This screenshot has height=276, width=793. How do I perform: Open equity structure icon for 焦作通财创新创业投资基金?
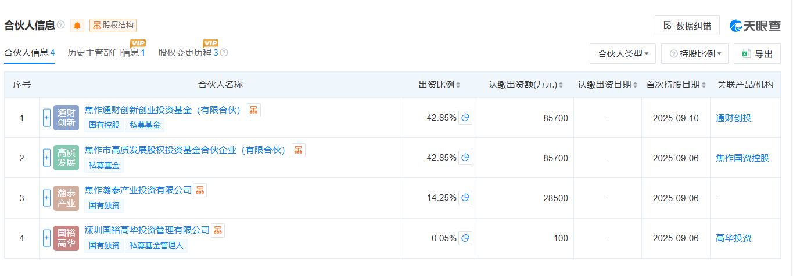(254, 110)
